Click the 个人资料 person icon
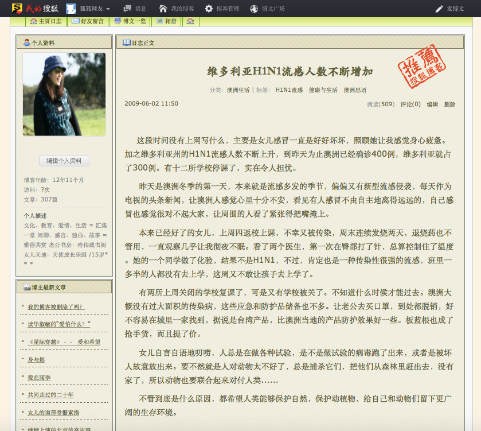 pos(27,42)
